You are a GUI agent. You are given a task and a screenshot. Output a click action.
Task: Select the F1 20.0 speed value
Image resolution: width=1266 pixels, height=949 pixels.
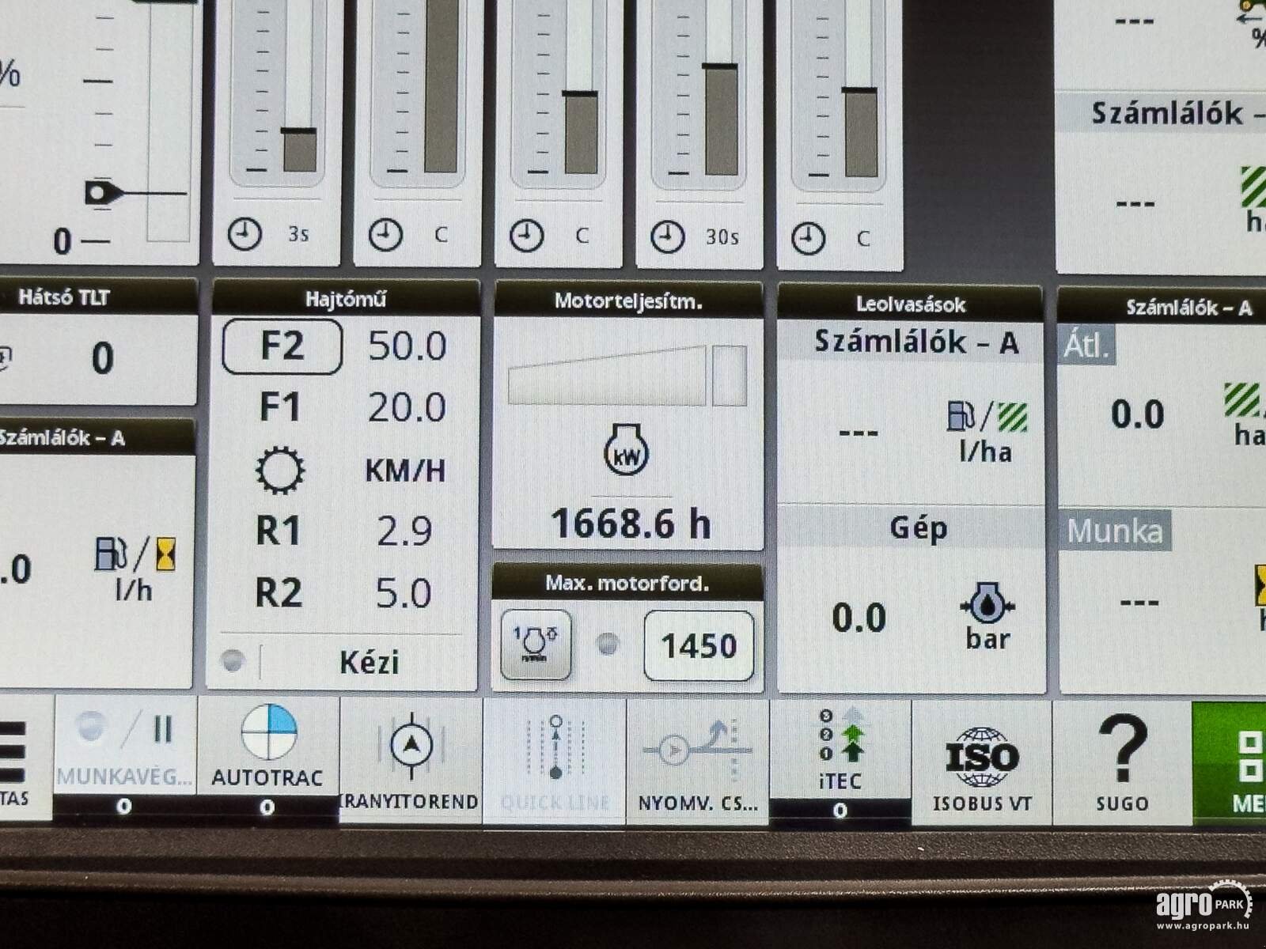[x=407, y=408]
